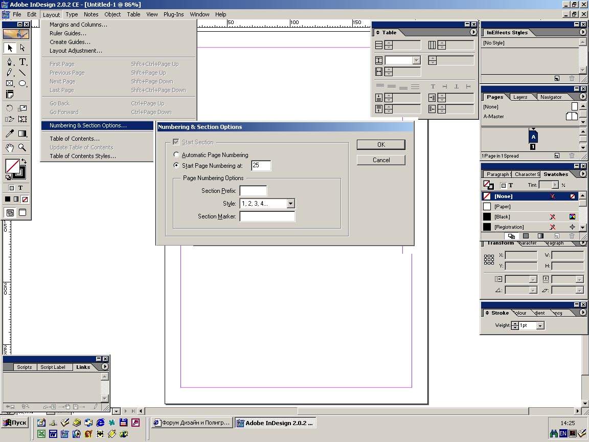Click the Section Prefix input field
Viewport: 589px width, 442px height.
pos(253,190)
